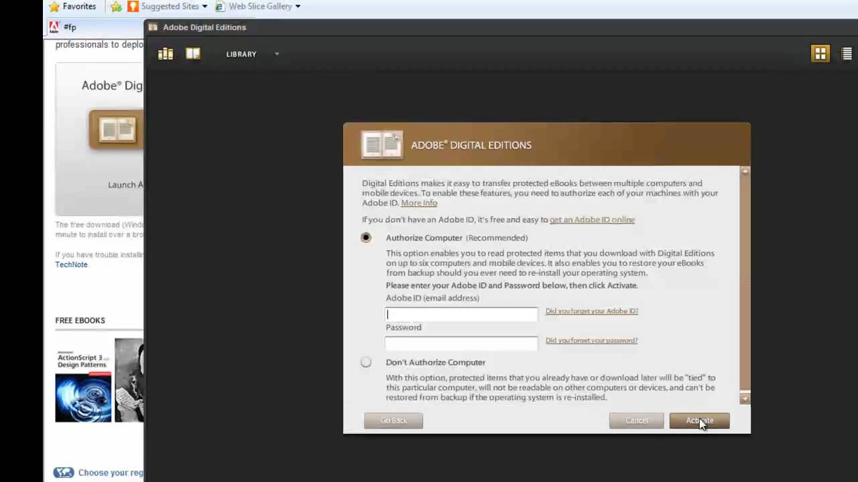The image size is (858, 482).
Task: Click Did you forget your password link
Action: (x=591, y=340)
